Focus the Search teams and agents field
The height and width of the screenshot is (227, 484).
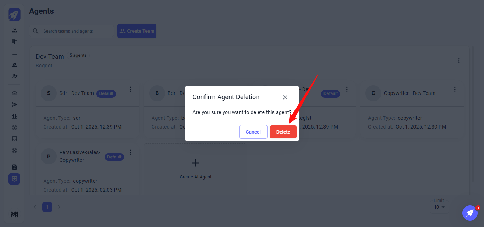click(76, 31)
